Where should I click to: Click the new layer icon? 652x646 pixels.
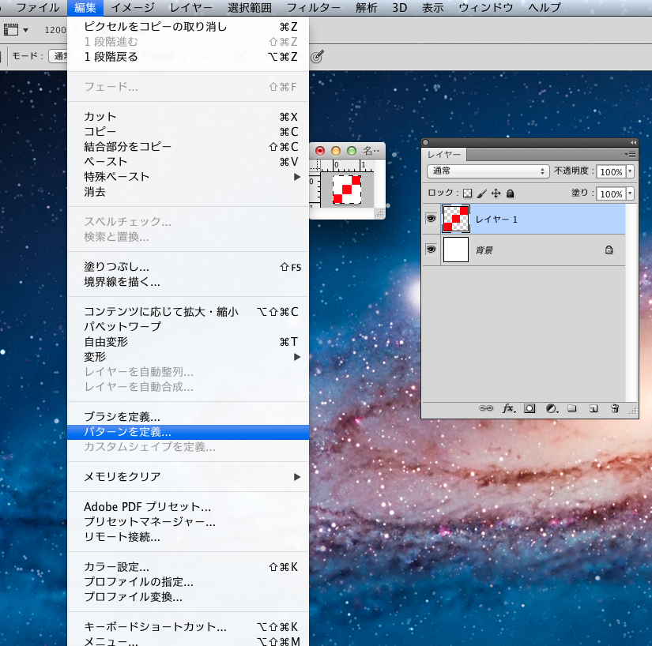pos(593,408)
